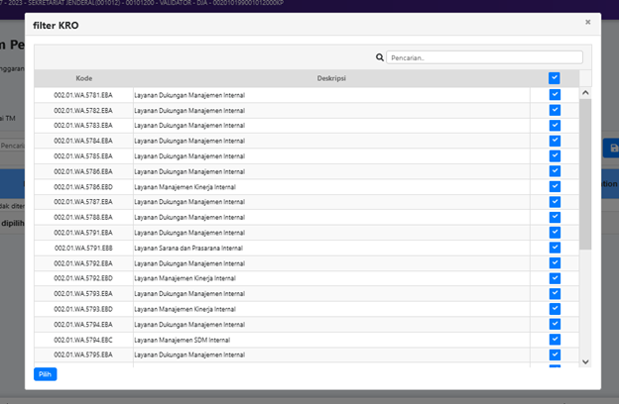619x404 pixels.
Task: Toggle checkbox for 002.01.WA.5794.EBC
Action: 555,340
